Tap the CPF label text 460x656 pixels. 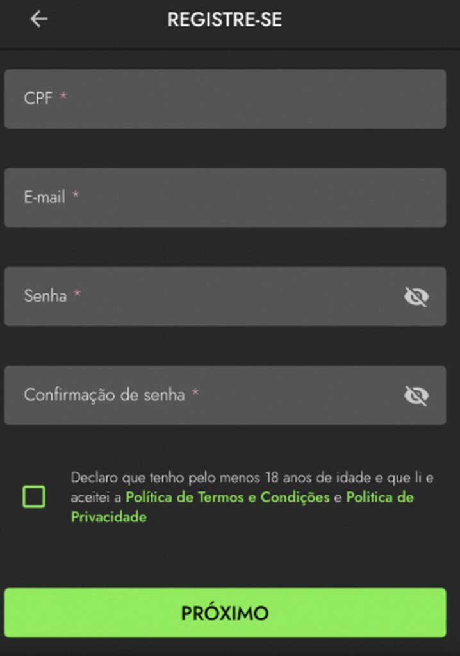(38, 99)
